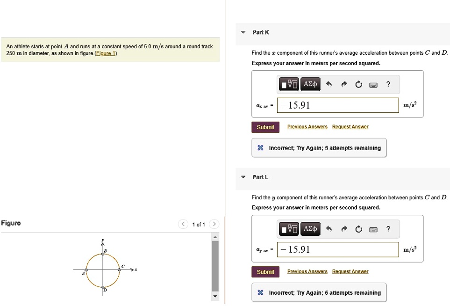
Task: Undo the entry in Part L editor
Action: point(330,228)
